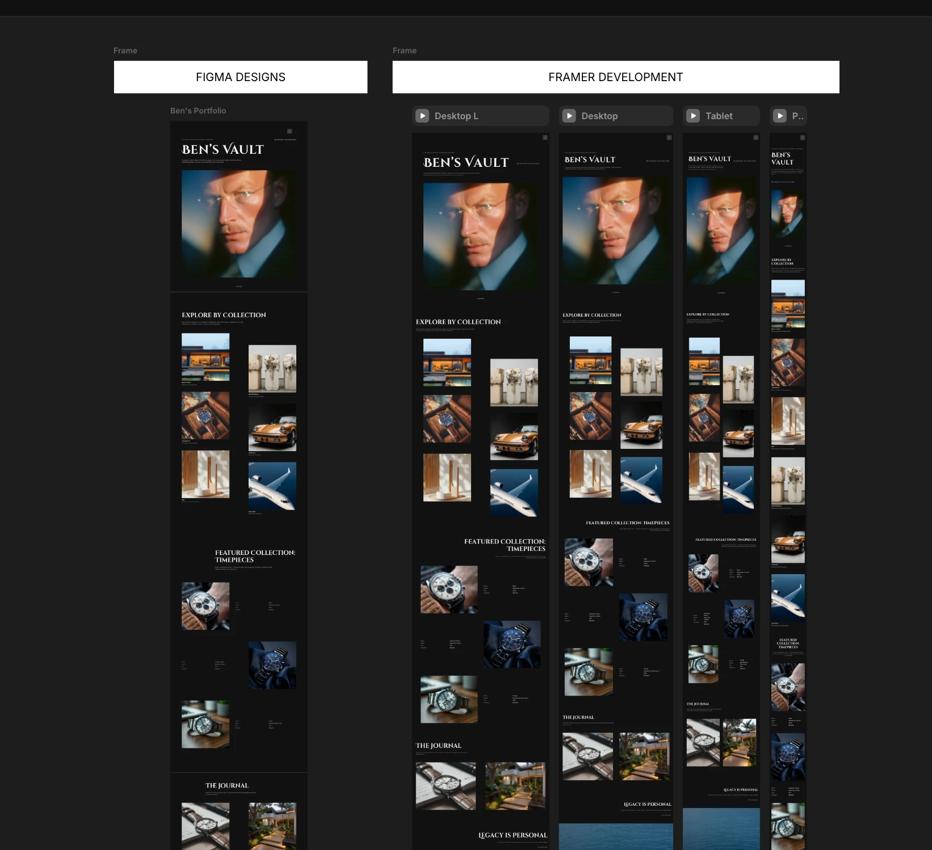Click BEN'S VAULT heading in Tablet page
Screen dimensions: 932x850
click(x=710, y=158)
